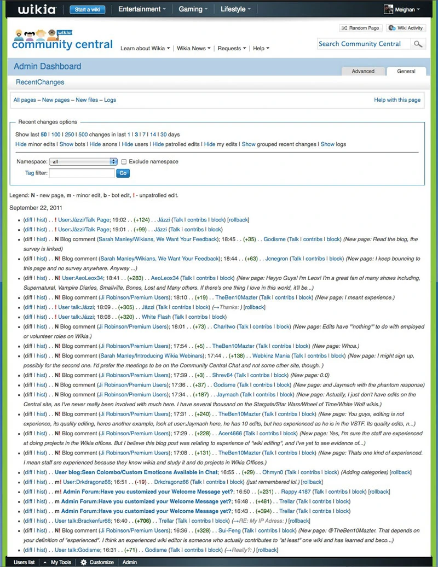Screen dimensions: 438x567
Task: Open Acer4666 user link
Action: click(230, 434)
